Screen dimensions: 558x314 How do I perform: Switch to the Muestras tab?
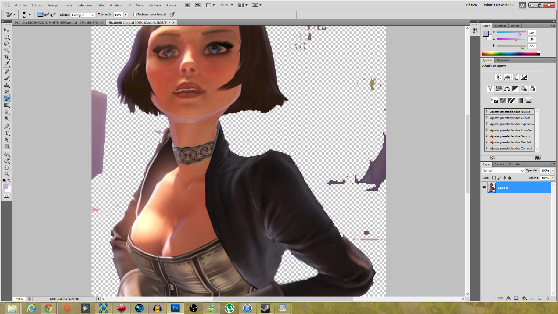(x=500, y=26)
